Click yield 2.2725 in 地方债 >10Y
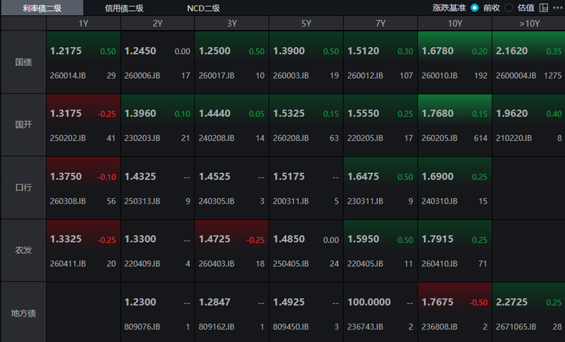The width and height of the screenshot is (565, 342). coord(511,302)
